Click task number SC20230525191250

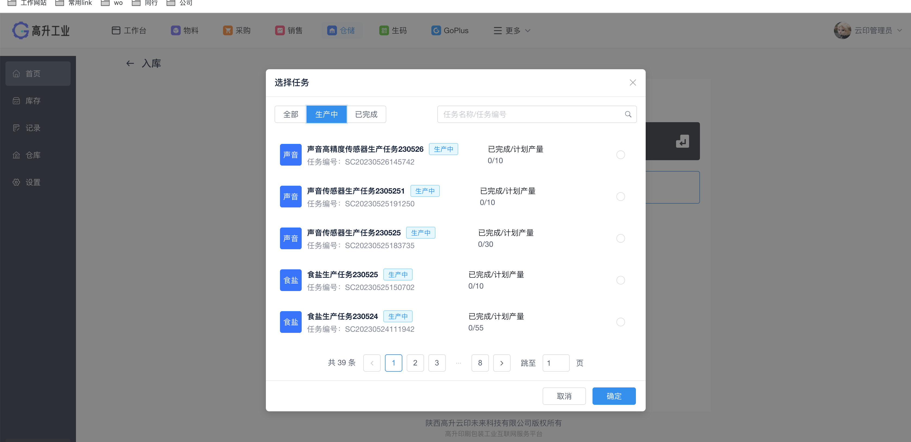coord(380,203)
